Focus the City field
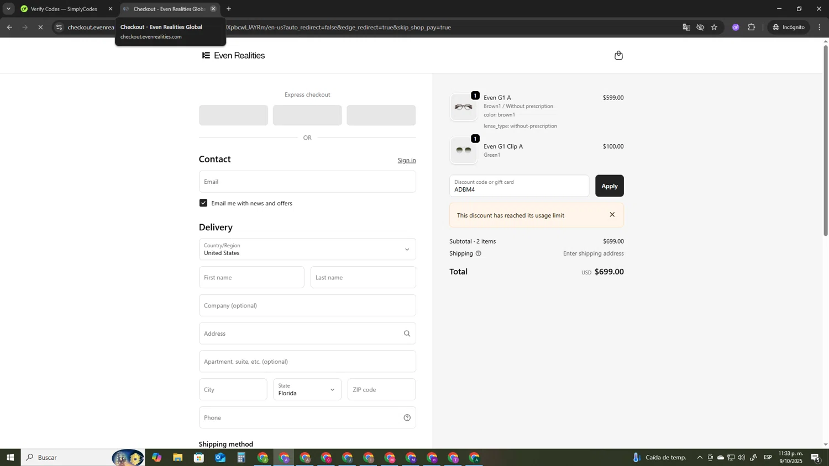The image size is (829, 466). [233, 389]
